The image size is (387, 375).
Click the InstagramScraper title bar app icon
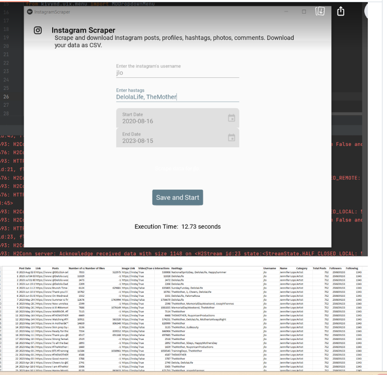[30, 11]
